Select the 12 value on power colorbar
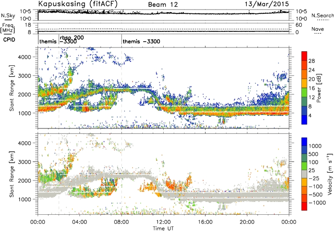This screenshot has width=334, height=231. point(311,98)
